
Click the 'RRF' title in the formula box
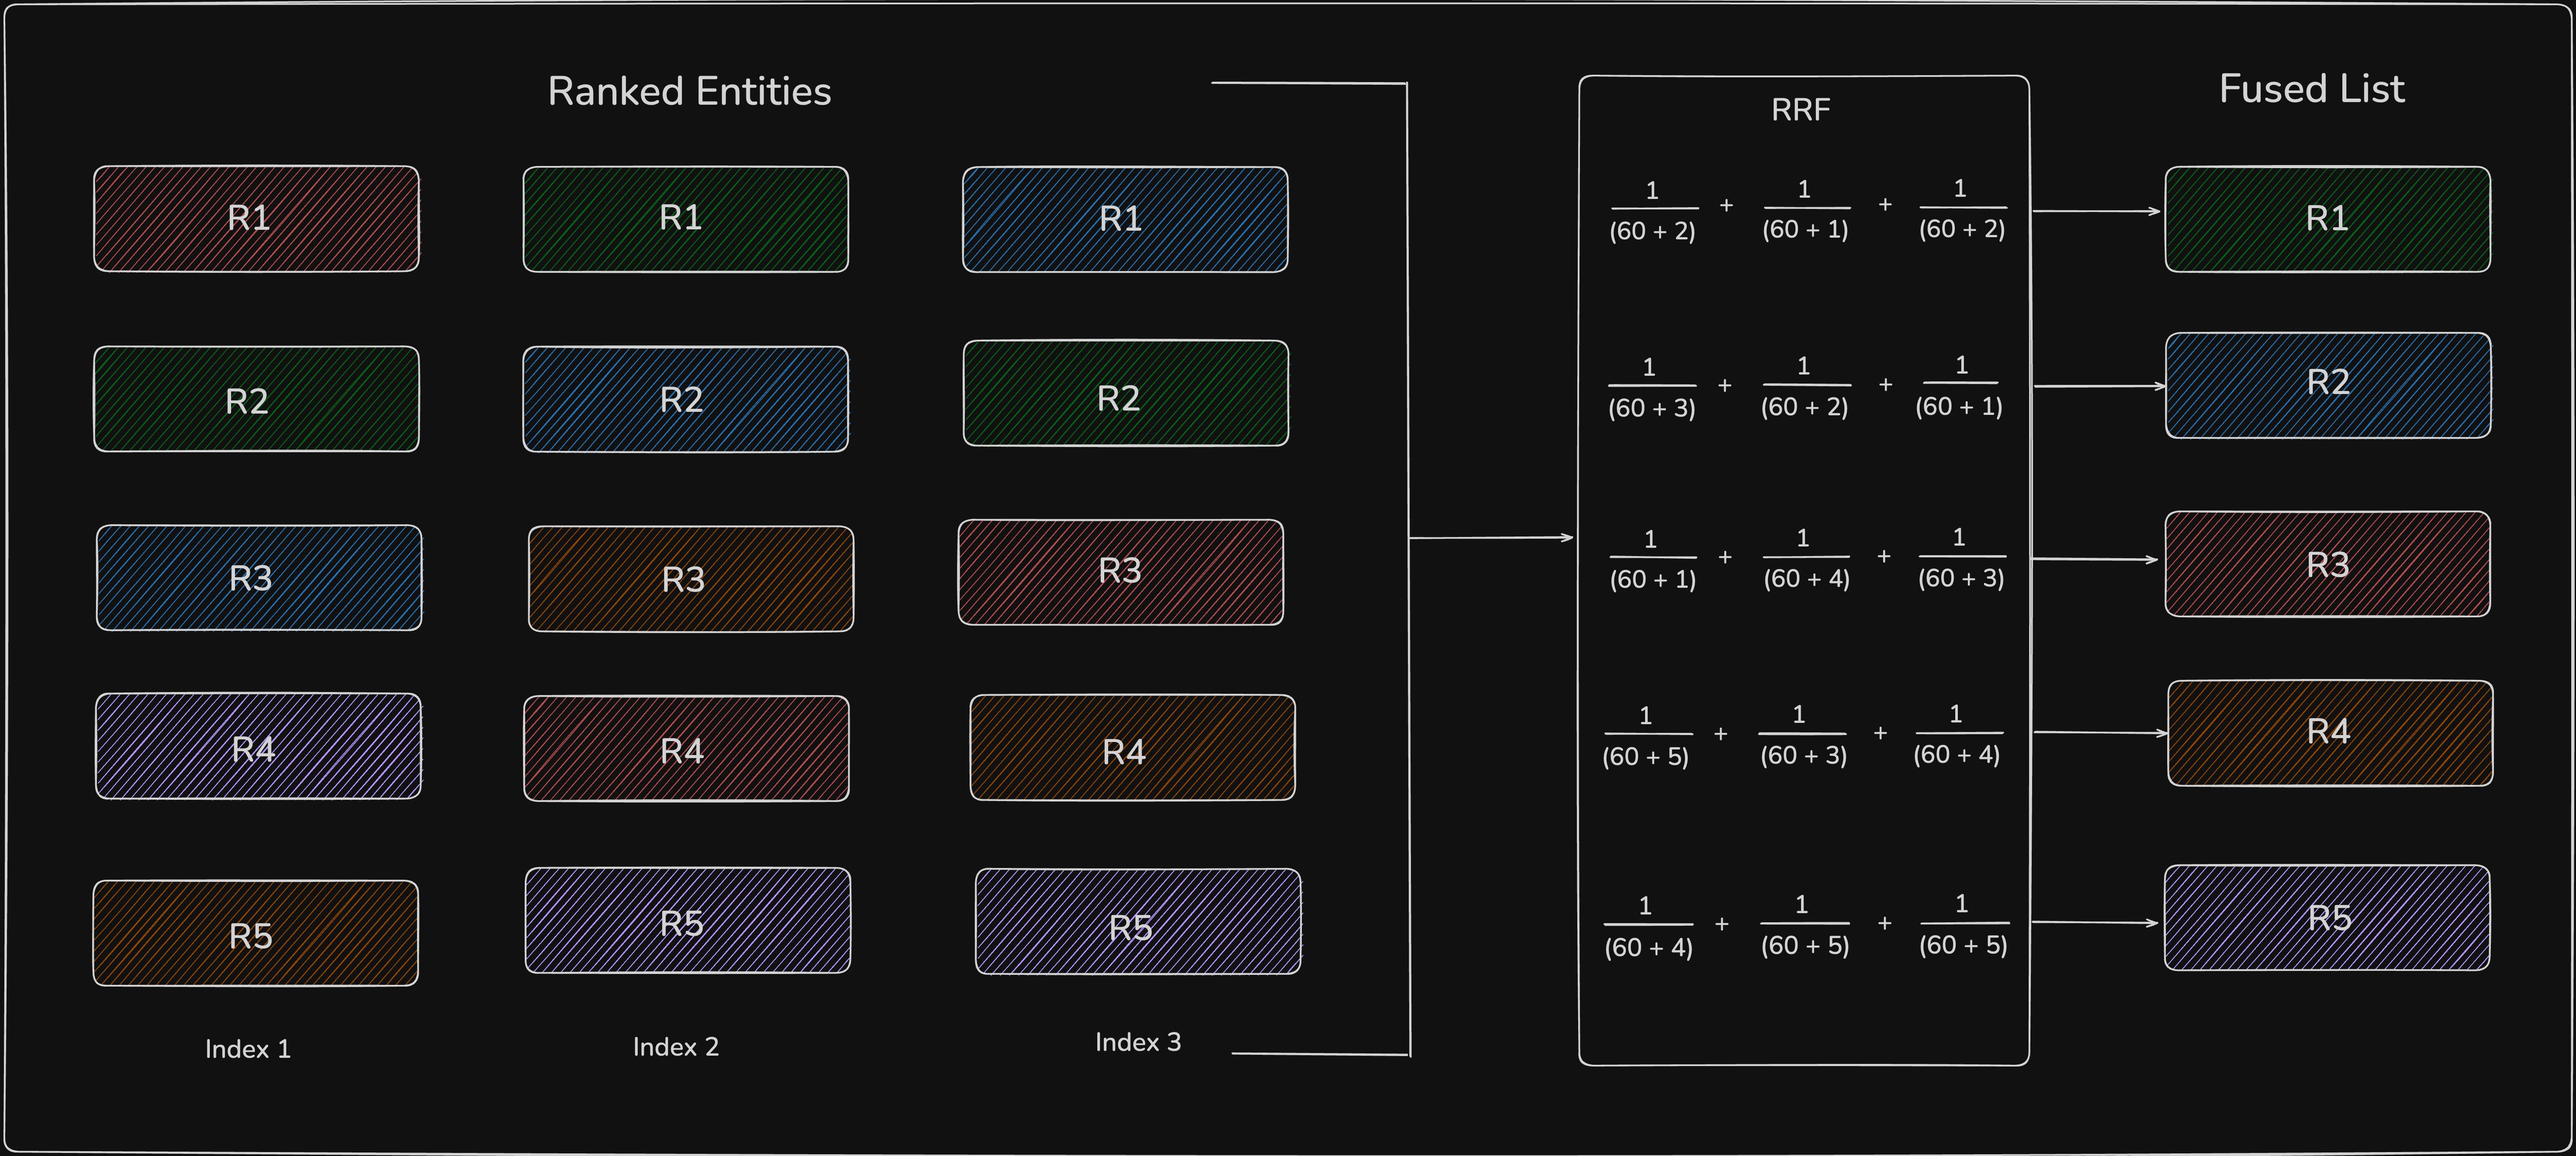(1800, 109)
